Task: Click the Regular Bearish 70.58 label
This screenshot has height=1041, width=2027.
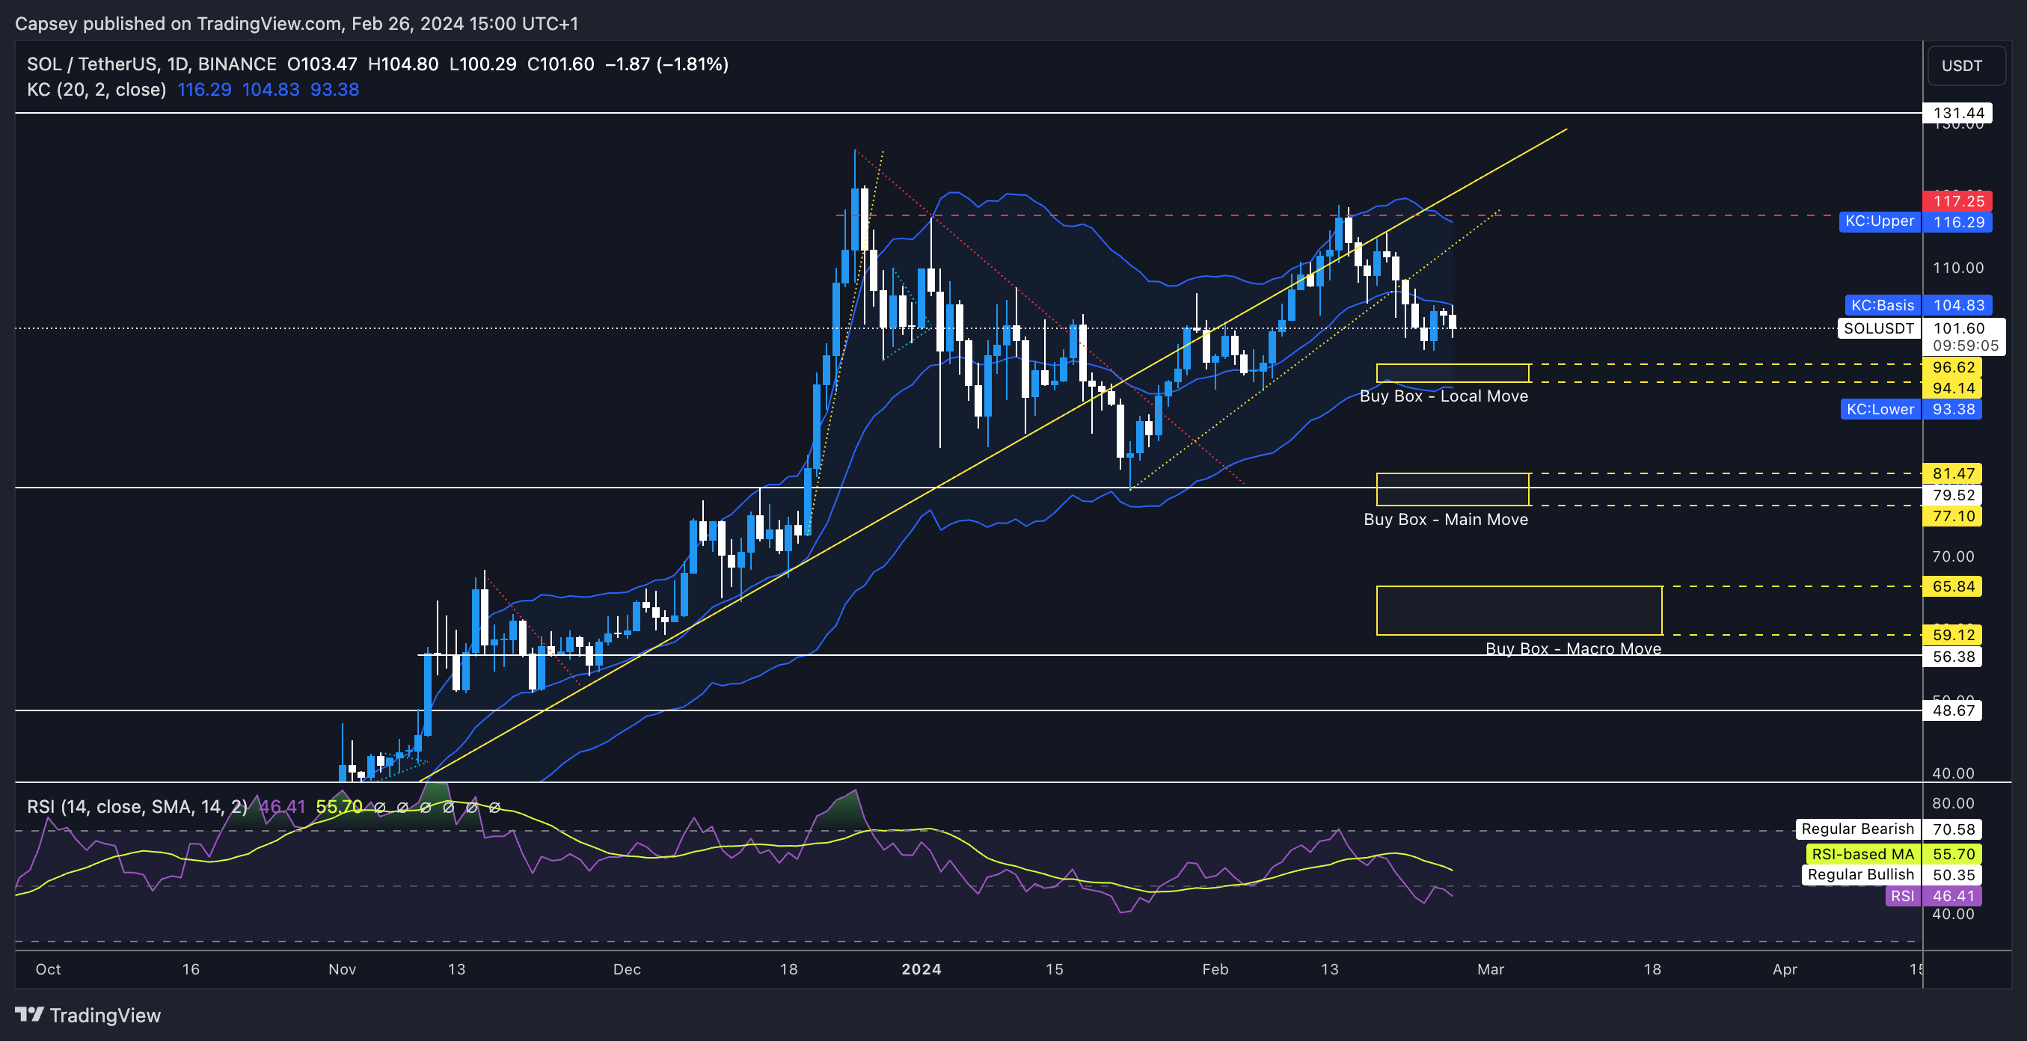Action: tap(1857, 829)
